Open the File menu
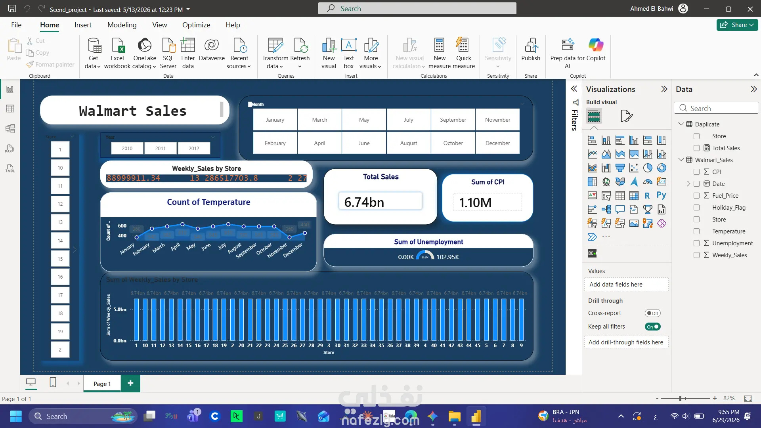This screenshot has height=428, width=761. click(x=16, y=25)
